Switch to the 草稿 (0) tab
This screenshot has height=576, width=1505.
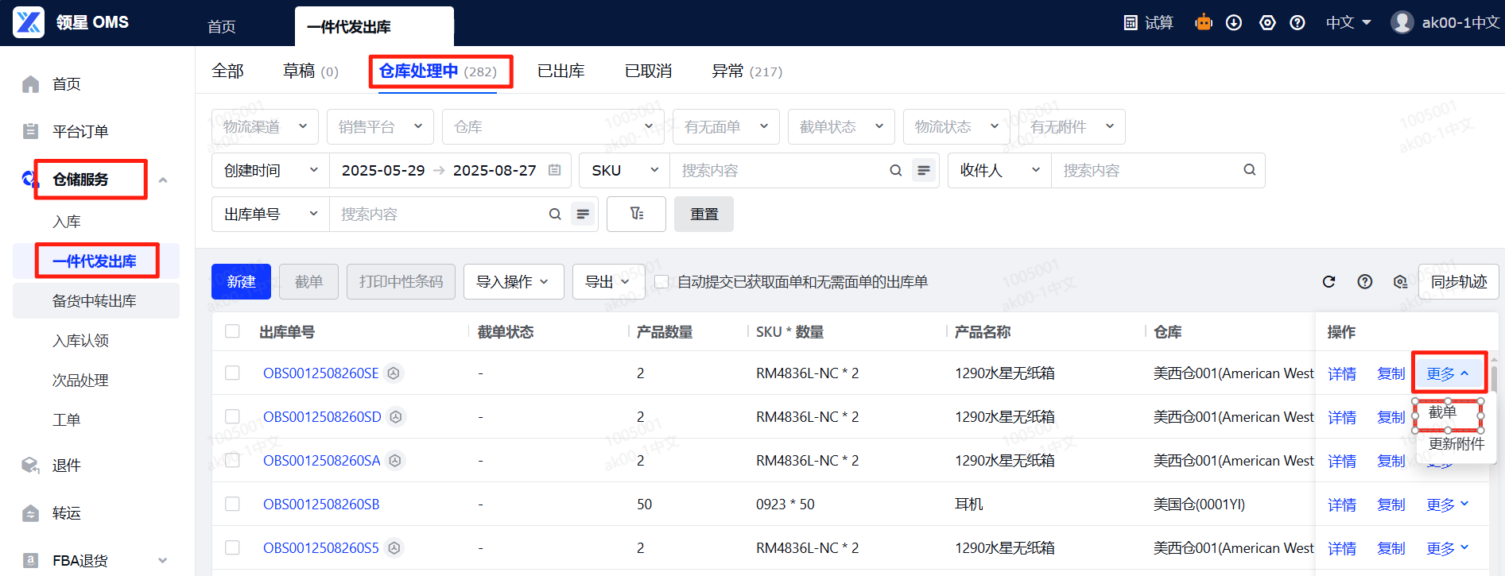coord(310,71)
